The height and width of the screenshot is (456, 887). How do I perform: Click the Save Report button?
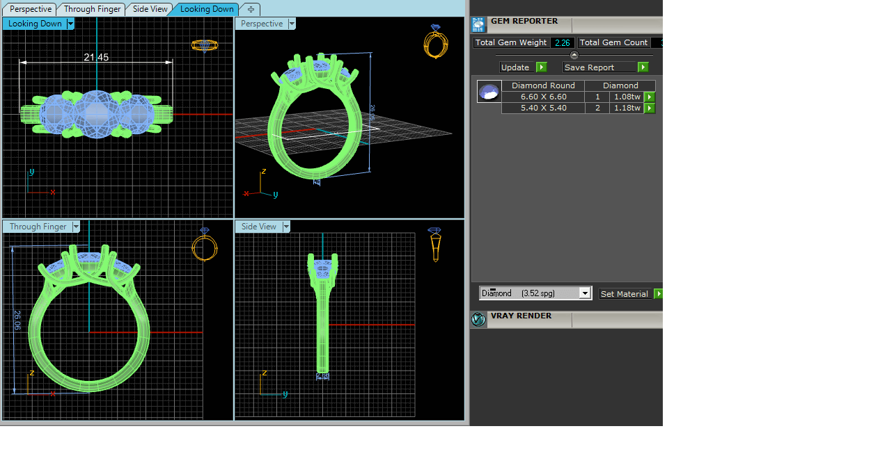click(599, 67)
